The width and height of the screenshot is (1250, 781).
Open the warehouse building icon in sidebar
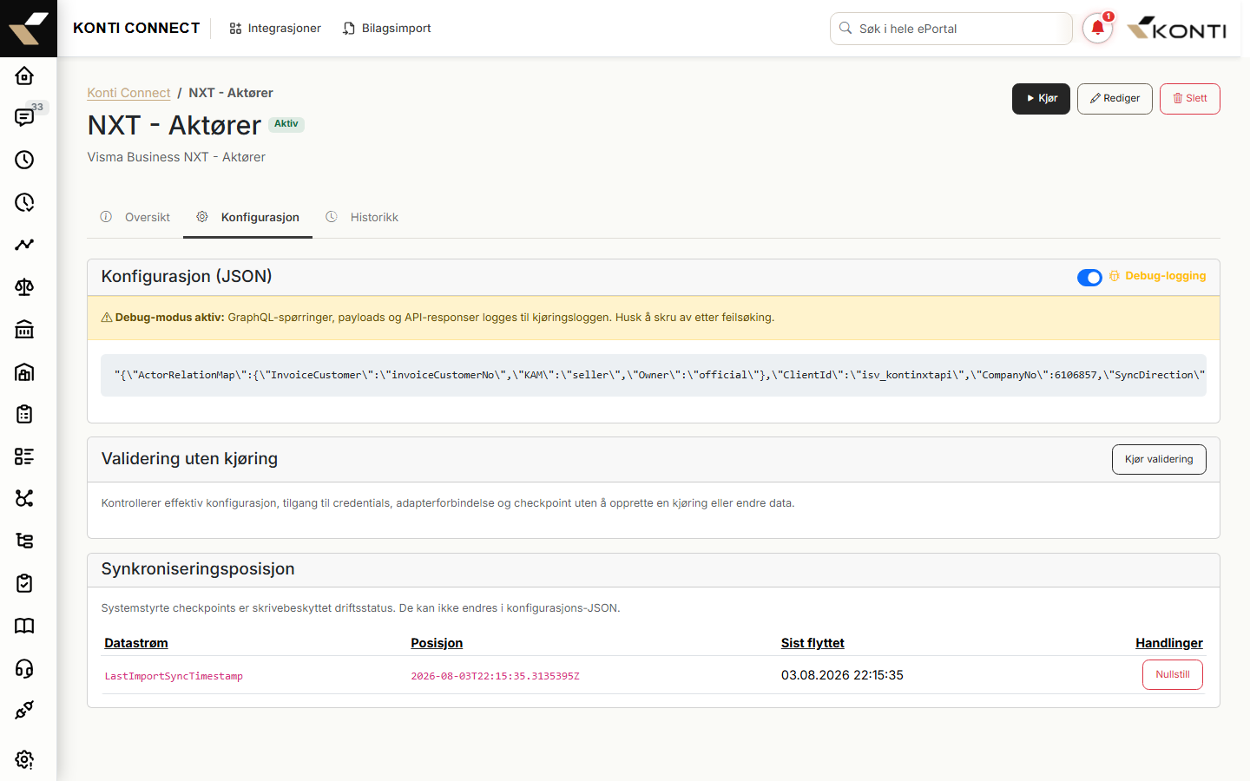tap(24, 371)
